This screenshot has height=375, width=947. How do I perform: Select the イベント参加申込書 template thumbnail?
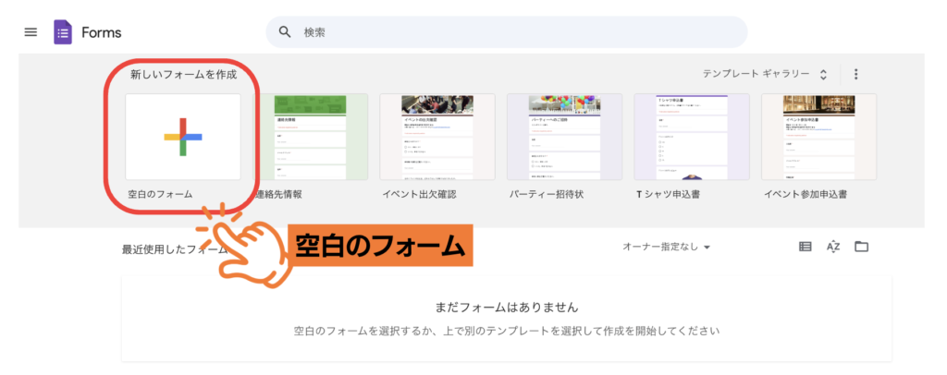818,137
